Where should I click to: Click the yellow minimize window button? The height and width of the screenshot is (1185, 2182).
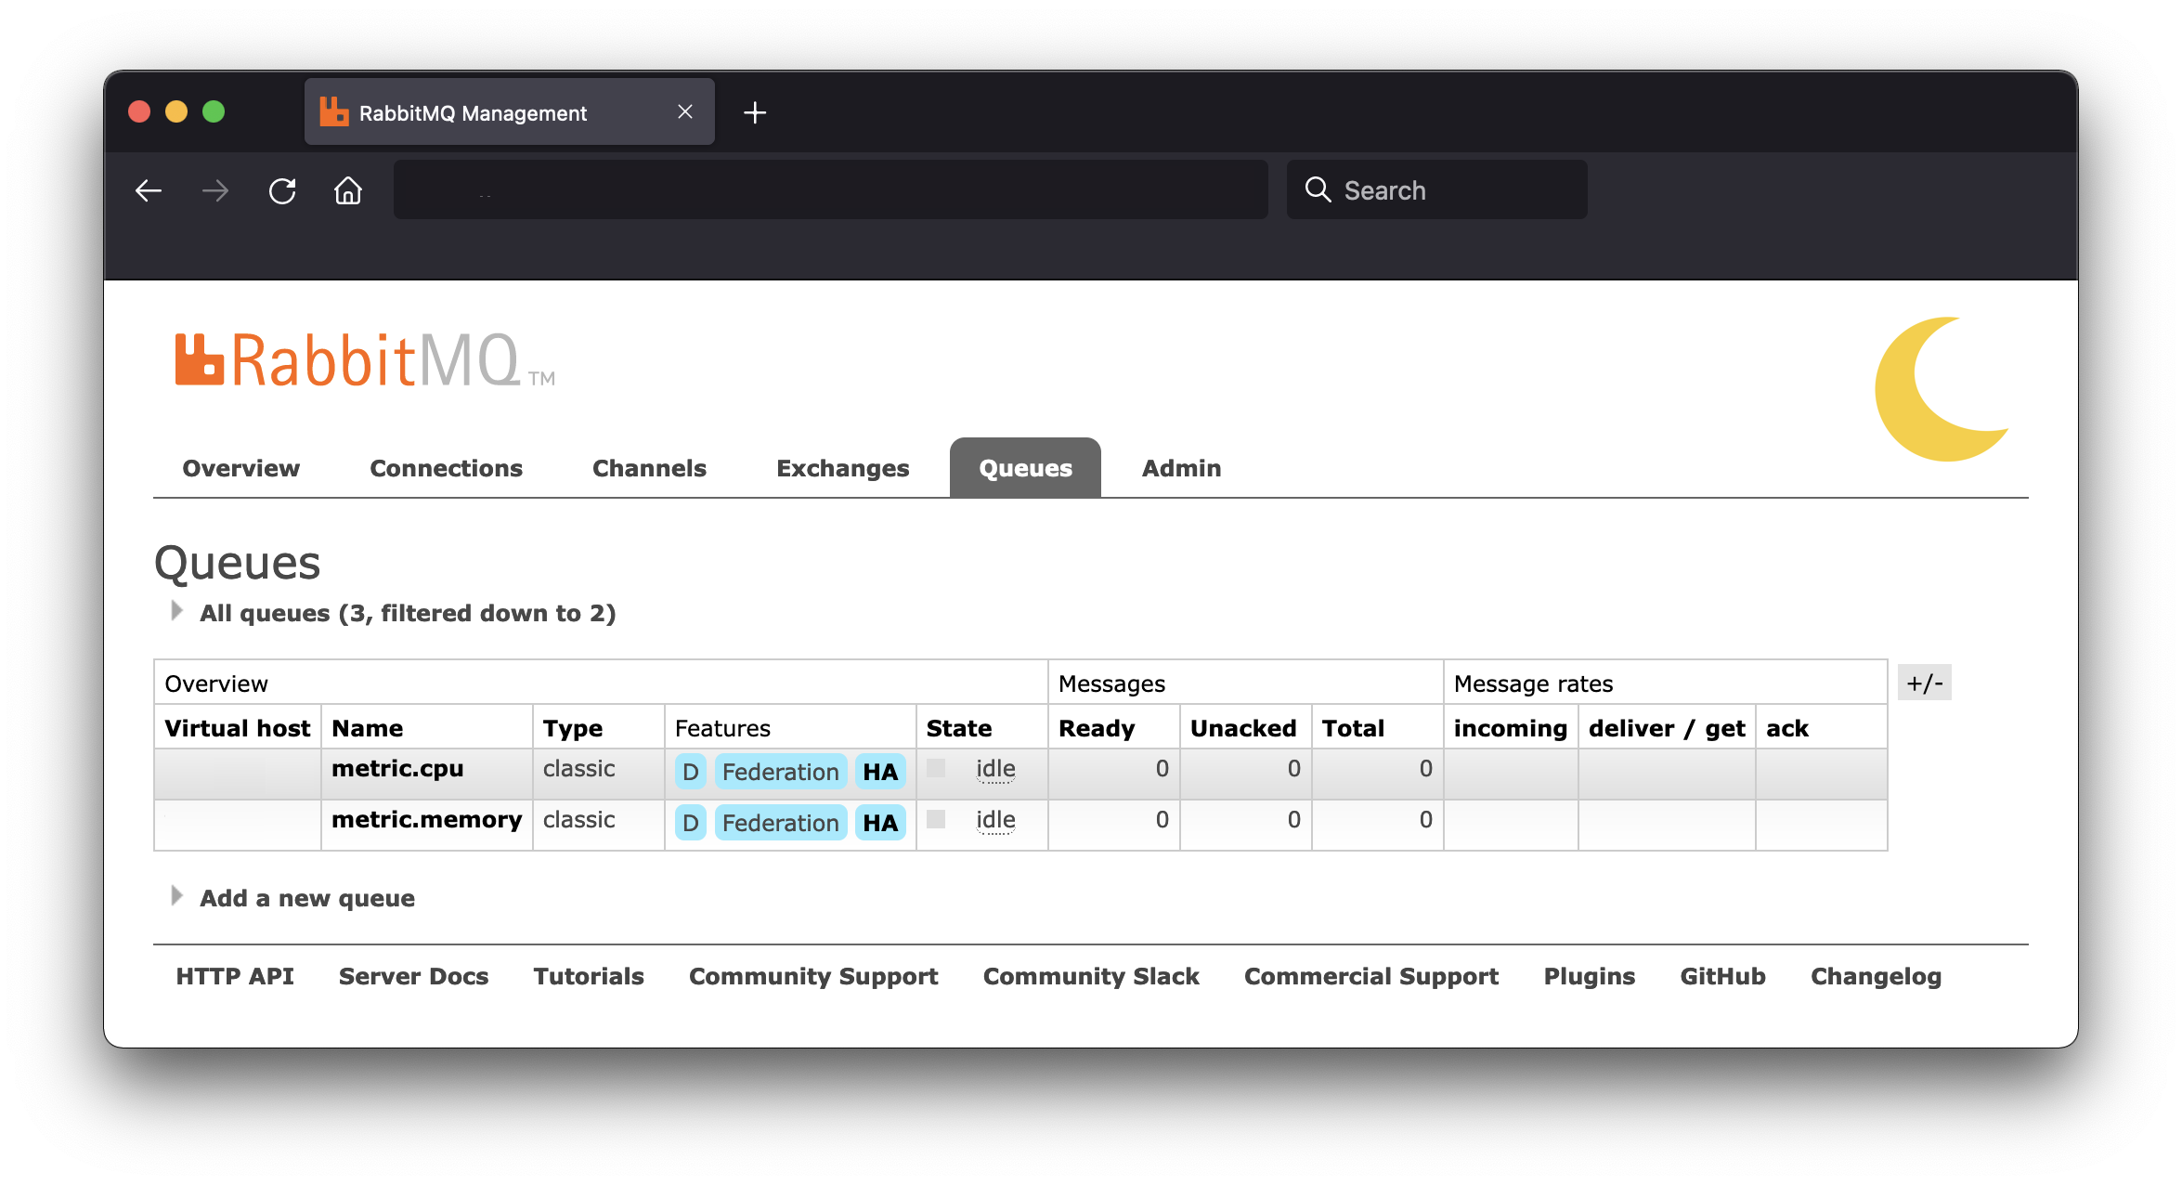click(x=176, y=111)
